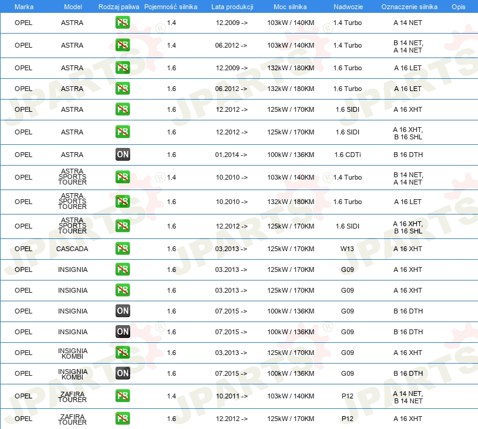Select 07.2015 date in Insignia Kombi row
The width and height of the screenshot is (478, 429).
tap(231, 373)
